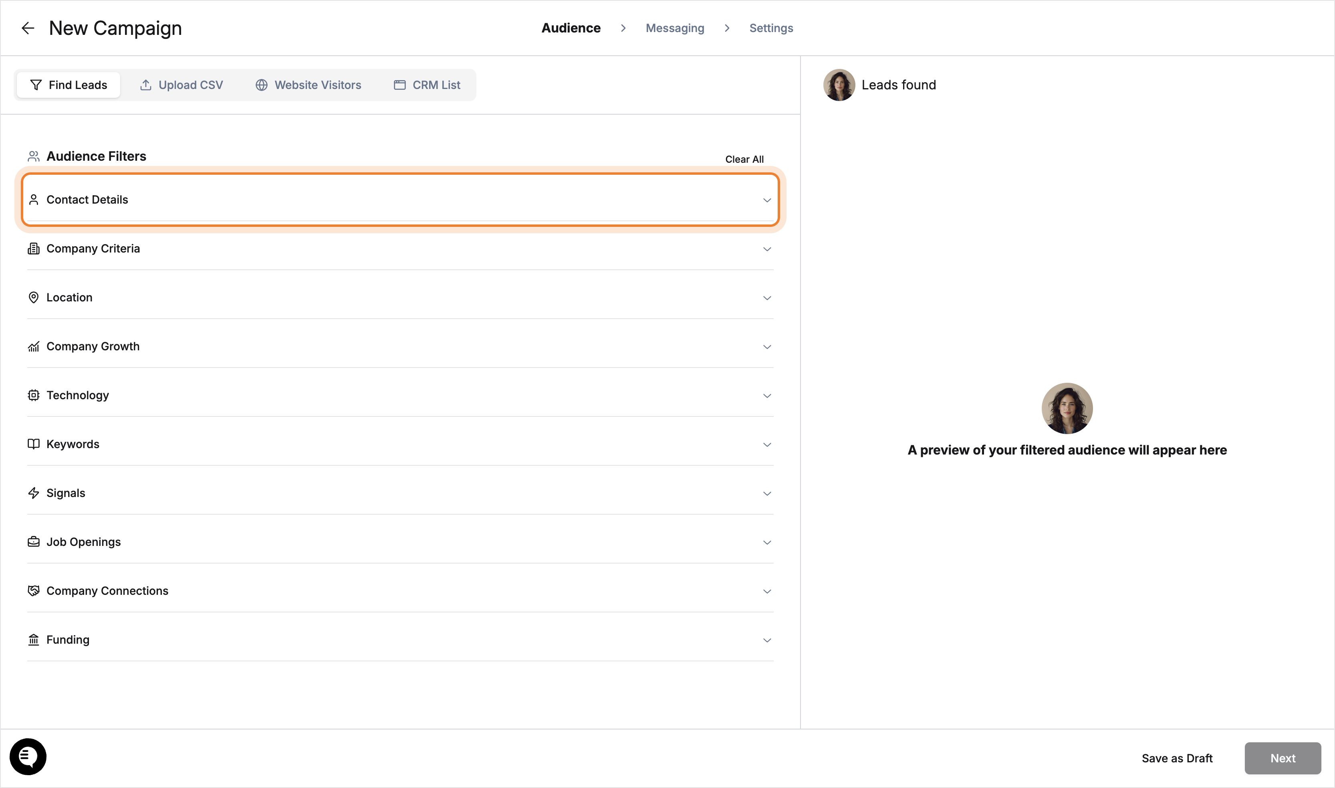Click the Upload CSV upload icon
Screen dimensions: 1335x788
coord(145,85)
